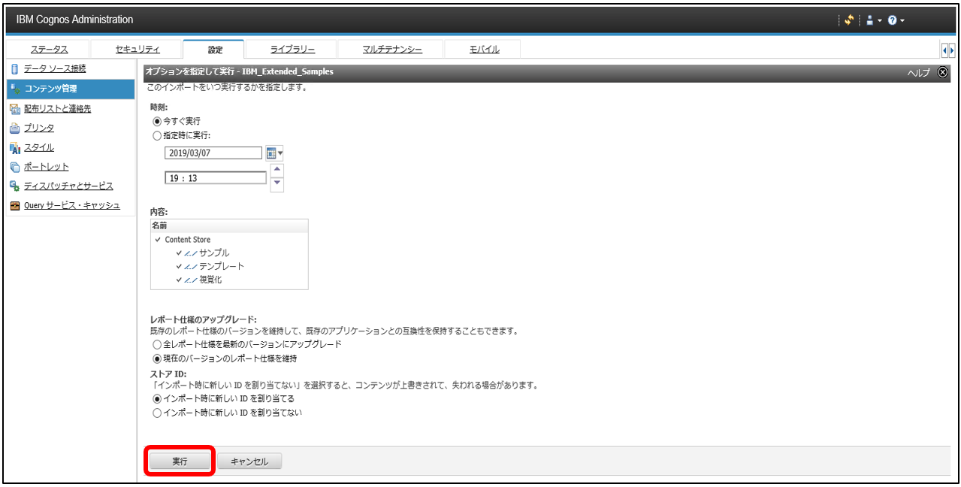The width and height of the screenshot is (961, 487).
Task: Click the left tab scroll arrow
Action: pos(944,50)
